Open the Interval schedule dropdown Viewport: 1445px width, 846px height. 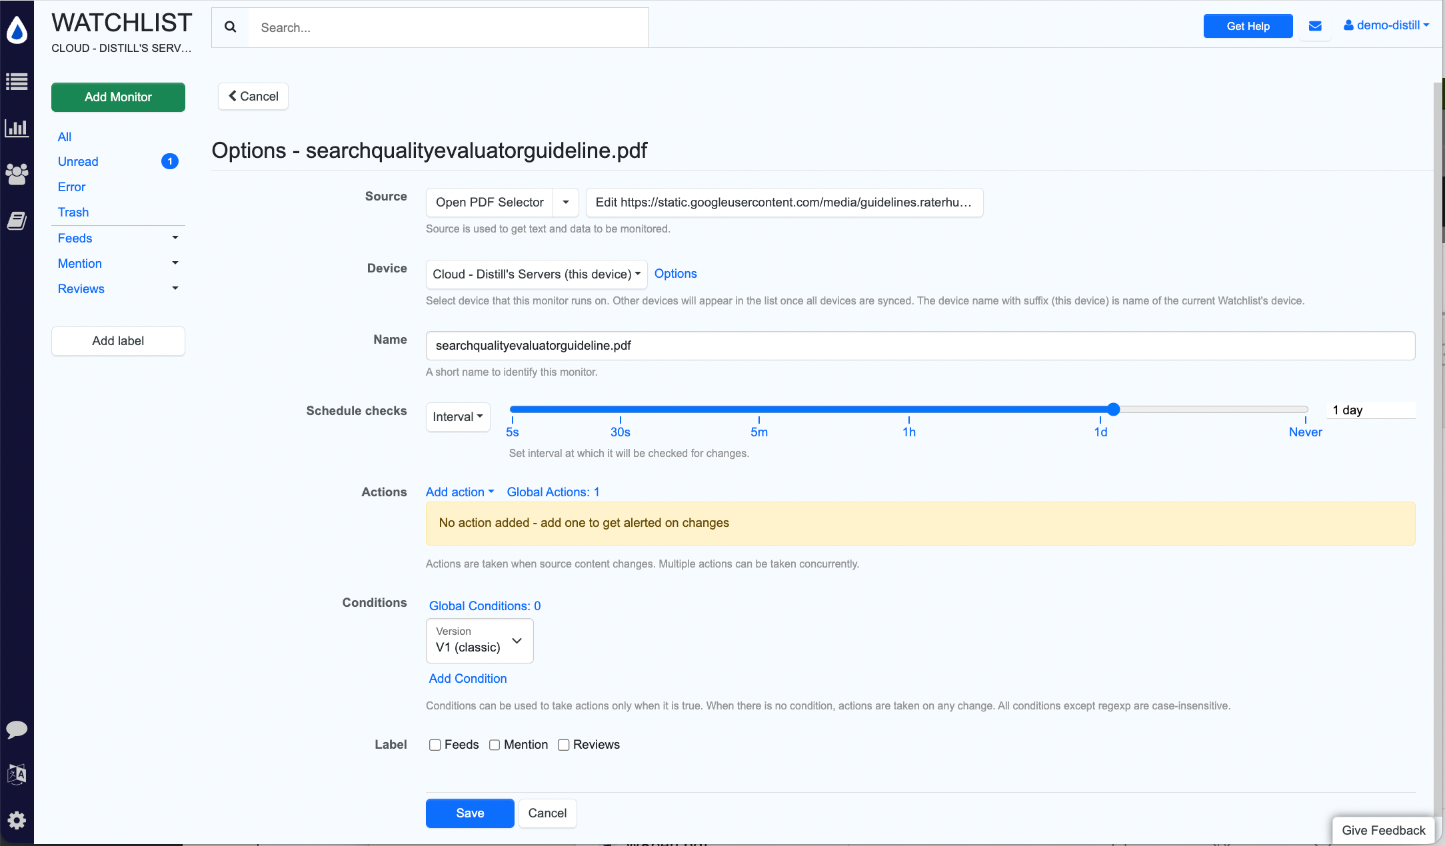click(458, 416)
